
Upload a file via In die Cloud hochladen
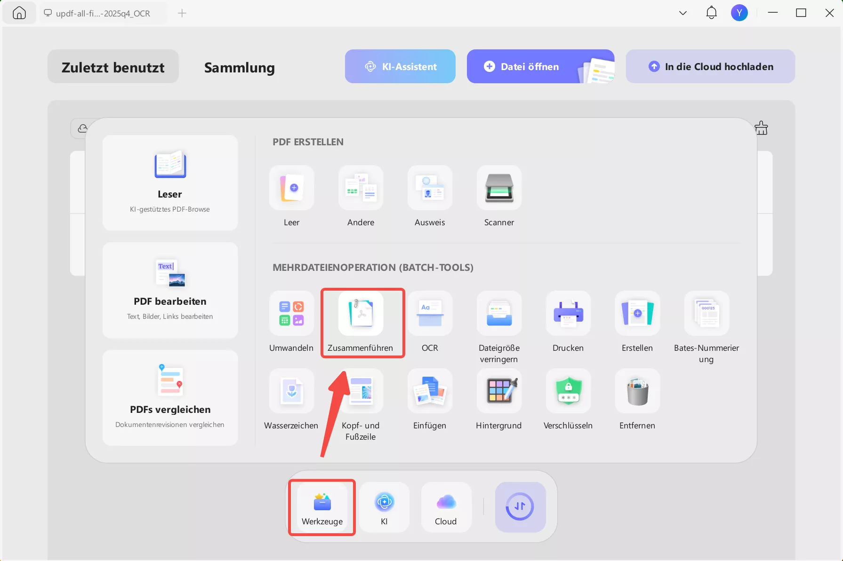click(709, 66)
